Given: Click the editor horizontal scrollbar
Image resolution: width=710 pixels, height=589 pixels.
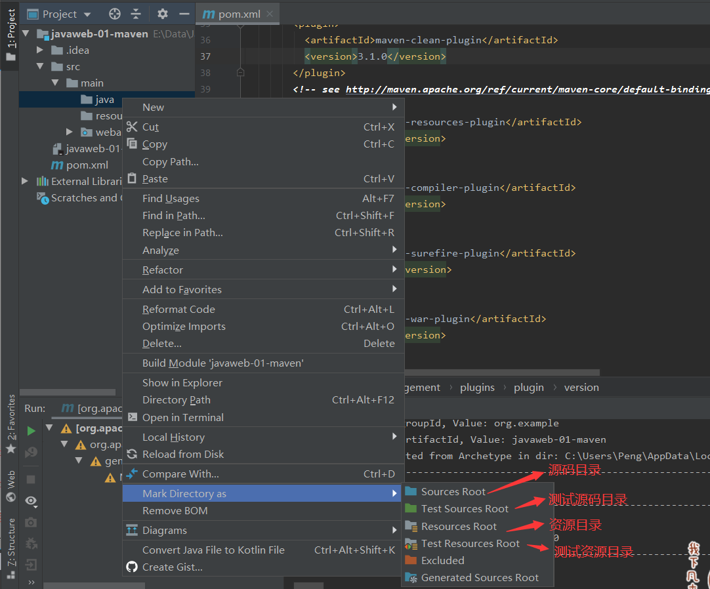Looking at the screenshot, I should point(502,372).
